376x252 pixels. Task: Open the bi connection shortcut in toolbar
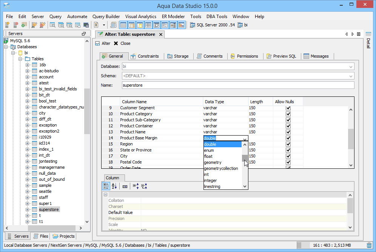point(242,25)
